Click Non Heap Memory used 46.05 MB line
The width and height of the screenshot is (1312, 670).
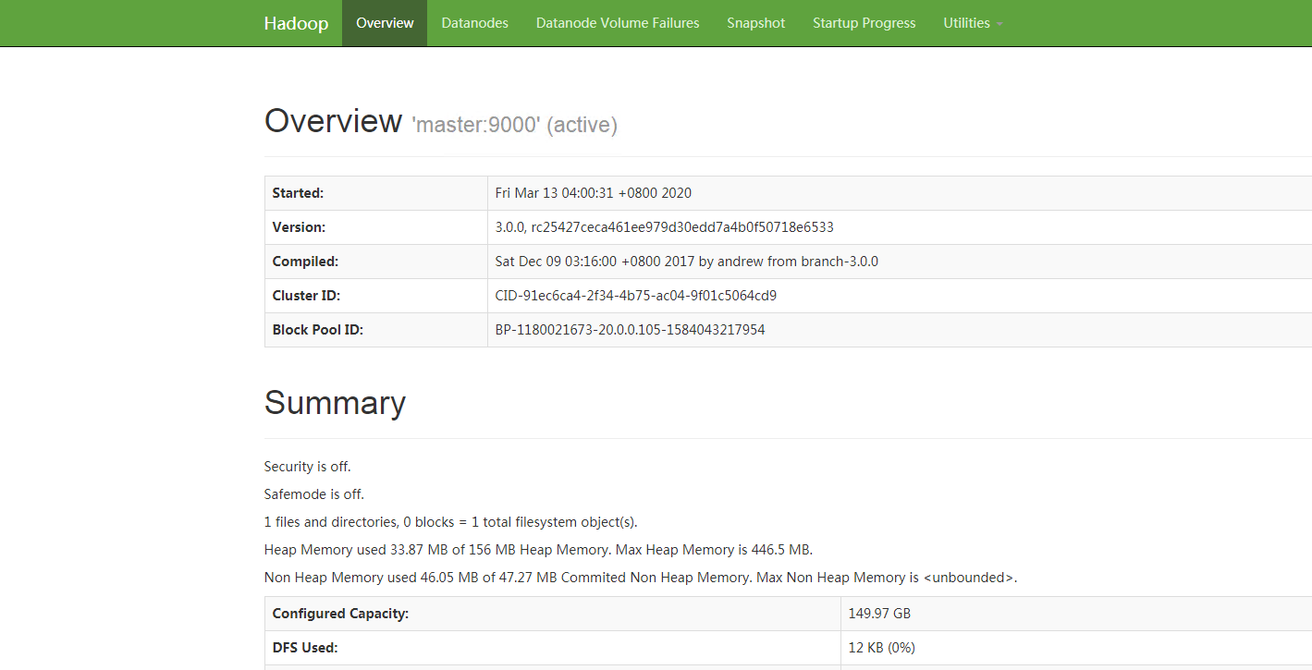[x=641, y=578]
